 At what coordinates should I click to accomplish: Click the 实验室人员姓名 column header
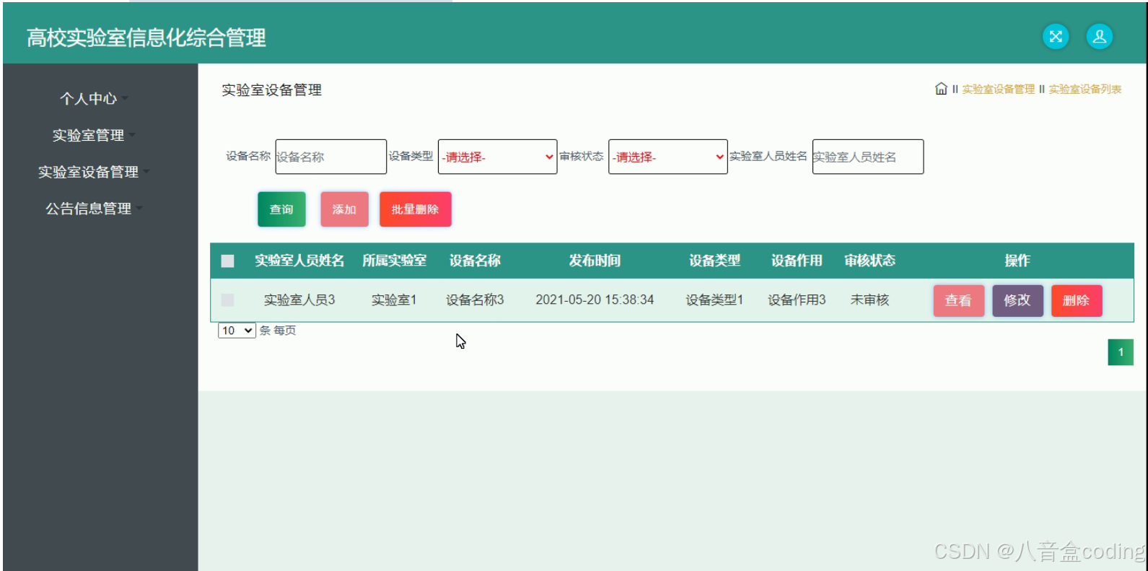pyautogui.click(x=299, y=261)
